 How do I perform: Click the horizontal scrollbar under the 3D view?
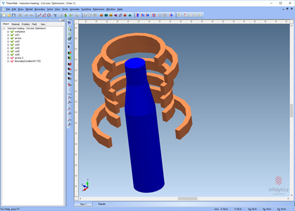coord(187,199)
